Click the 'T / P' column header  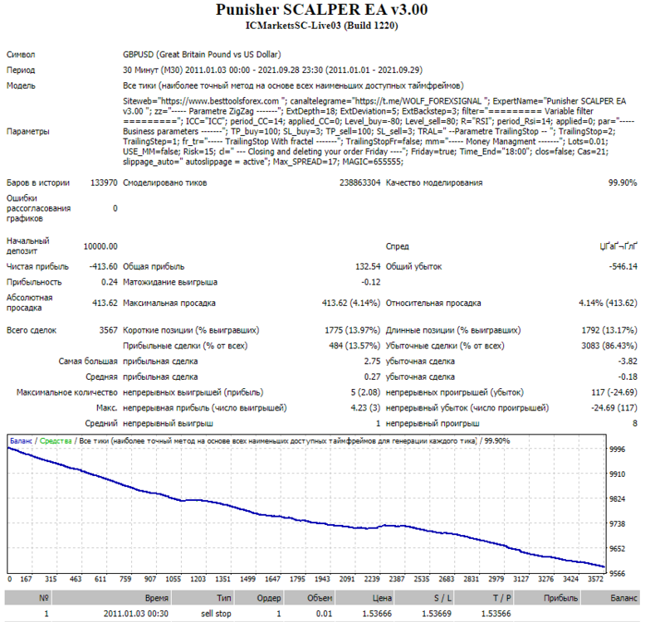pos(484,598)
